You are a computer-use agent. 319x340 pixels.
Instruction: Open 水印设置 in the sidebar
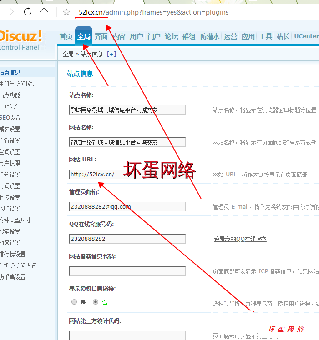pos(10,209)
